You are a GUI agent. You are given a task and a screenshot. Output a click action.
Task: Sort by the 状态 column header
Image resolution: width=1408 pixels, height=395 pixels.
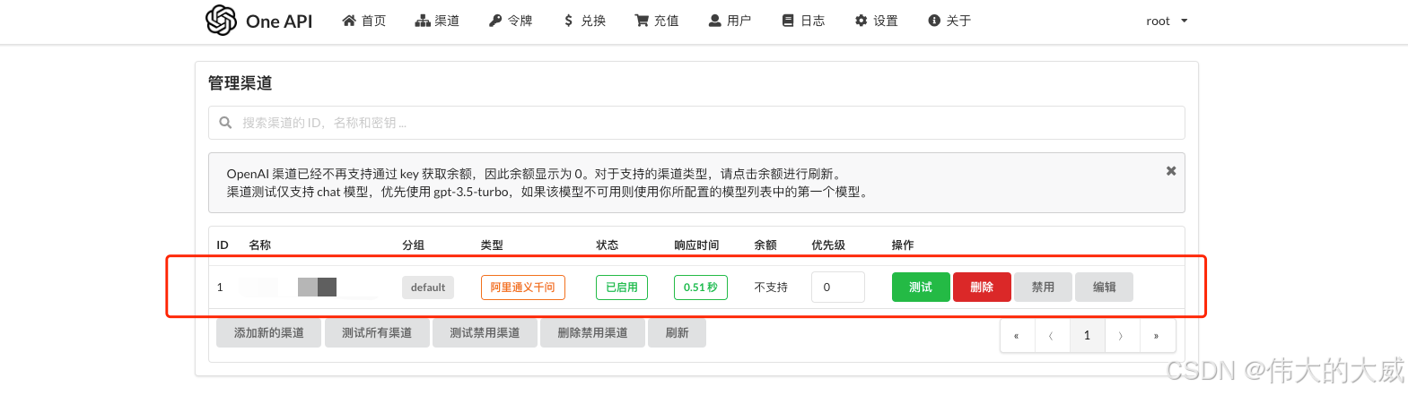(x=608, y=245)
